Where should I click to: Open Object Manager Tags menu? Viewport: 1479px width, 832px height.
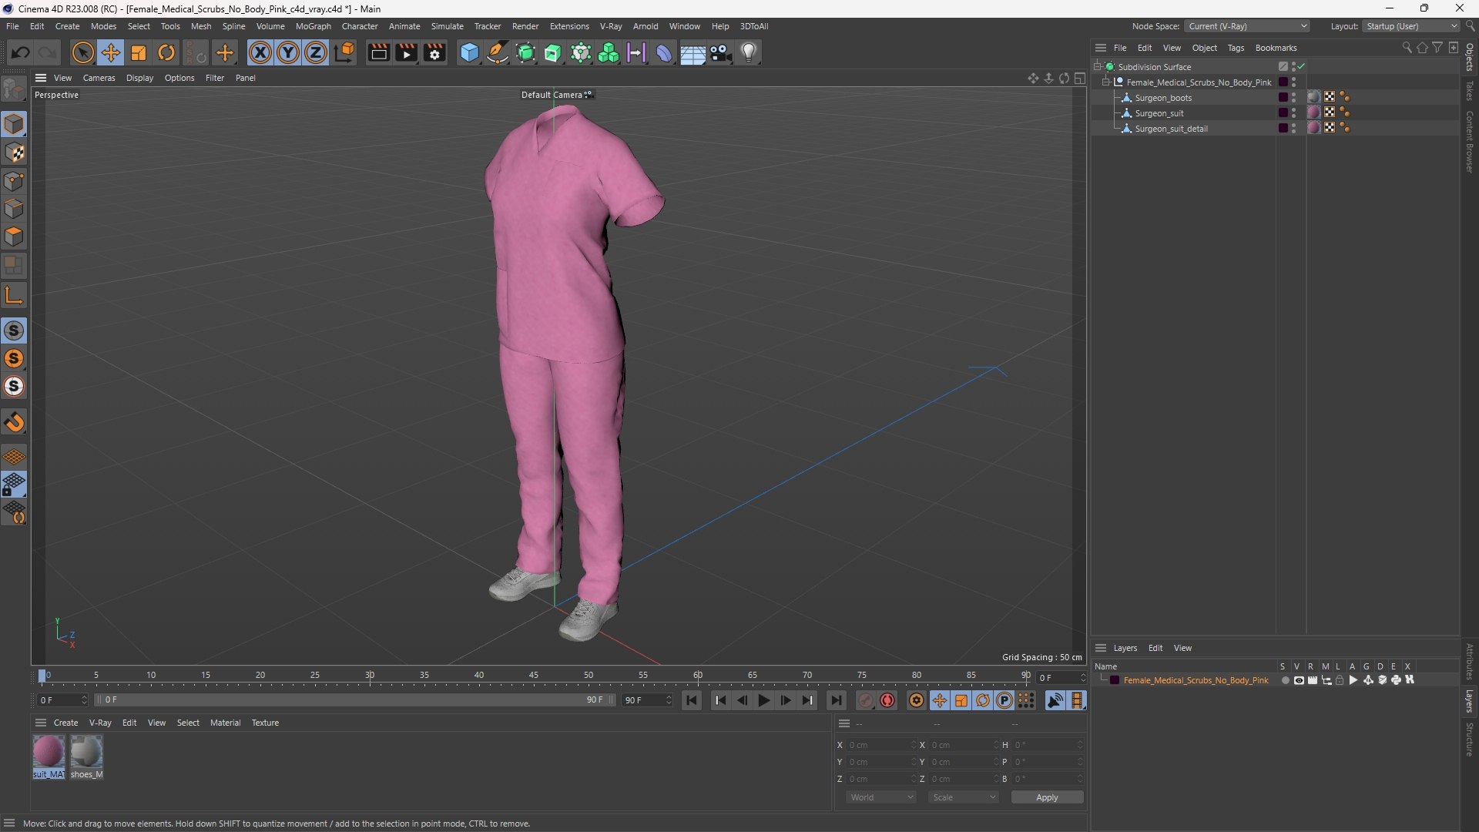(x=1236, y=48)
